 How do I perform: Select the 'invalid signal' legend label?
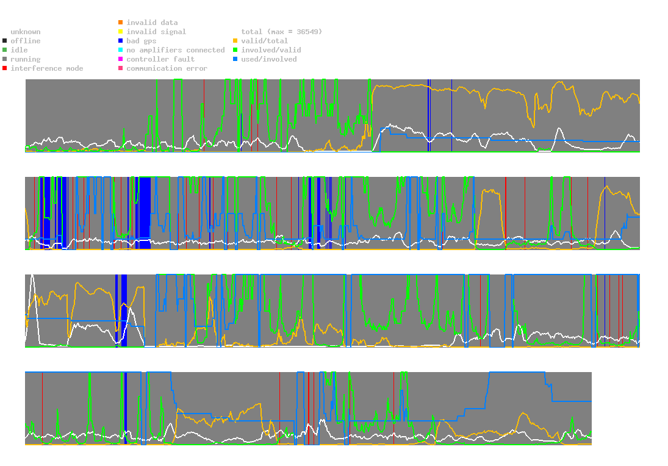156,32
